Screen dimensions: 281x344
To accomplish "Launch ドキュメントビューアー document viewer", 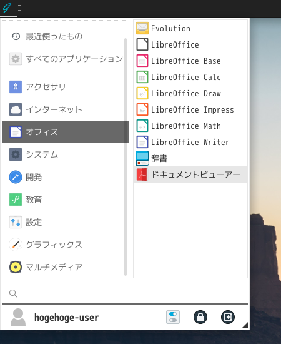I will pyautogui.click(x=190, y=175).
